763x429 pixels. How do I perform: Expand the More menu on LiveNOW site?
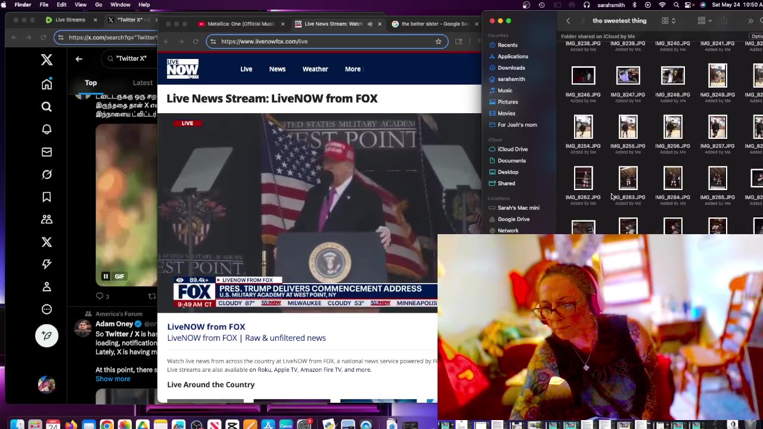(x=353, y=69)
